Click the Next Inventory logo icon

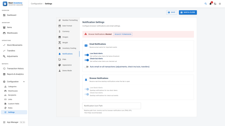coord(5,4)
